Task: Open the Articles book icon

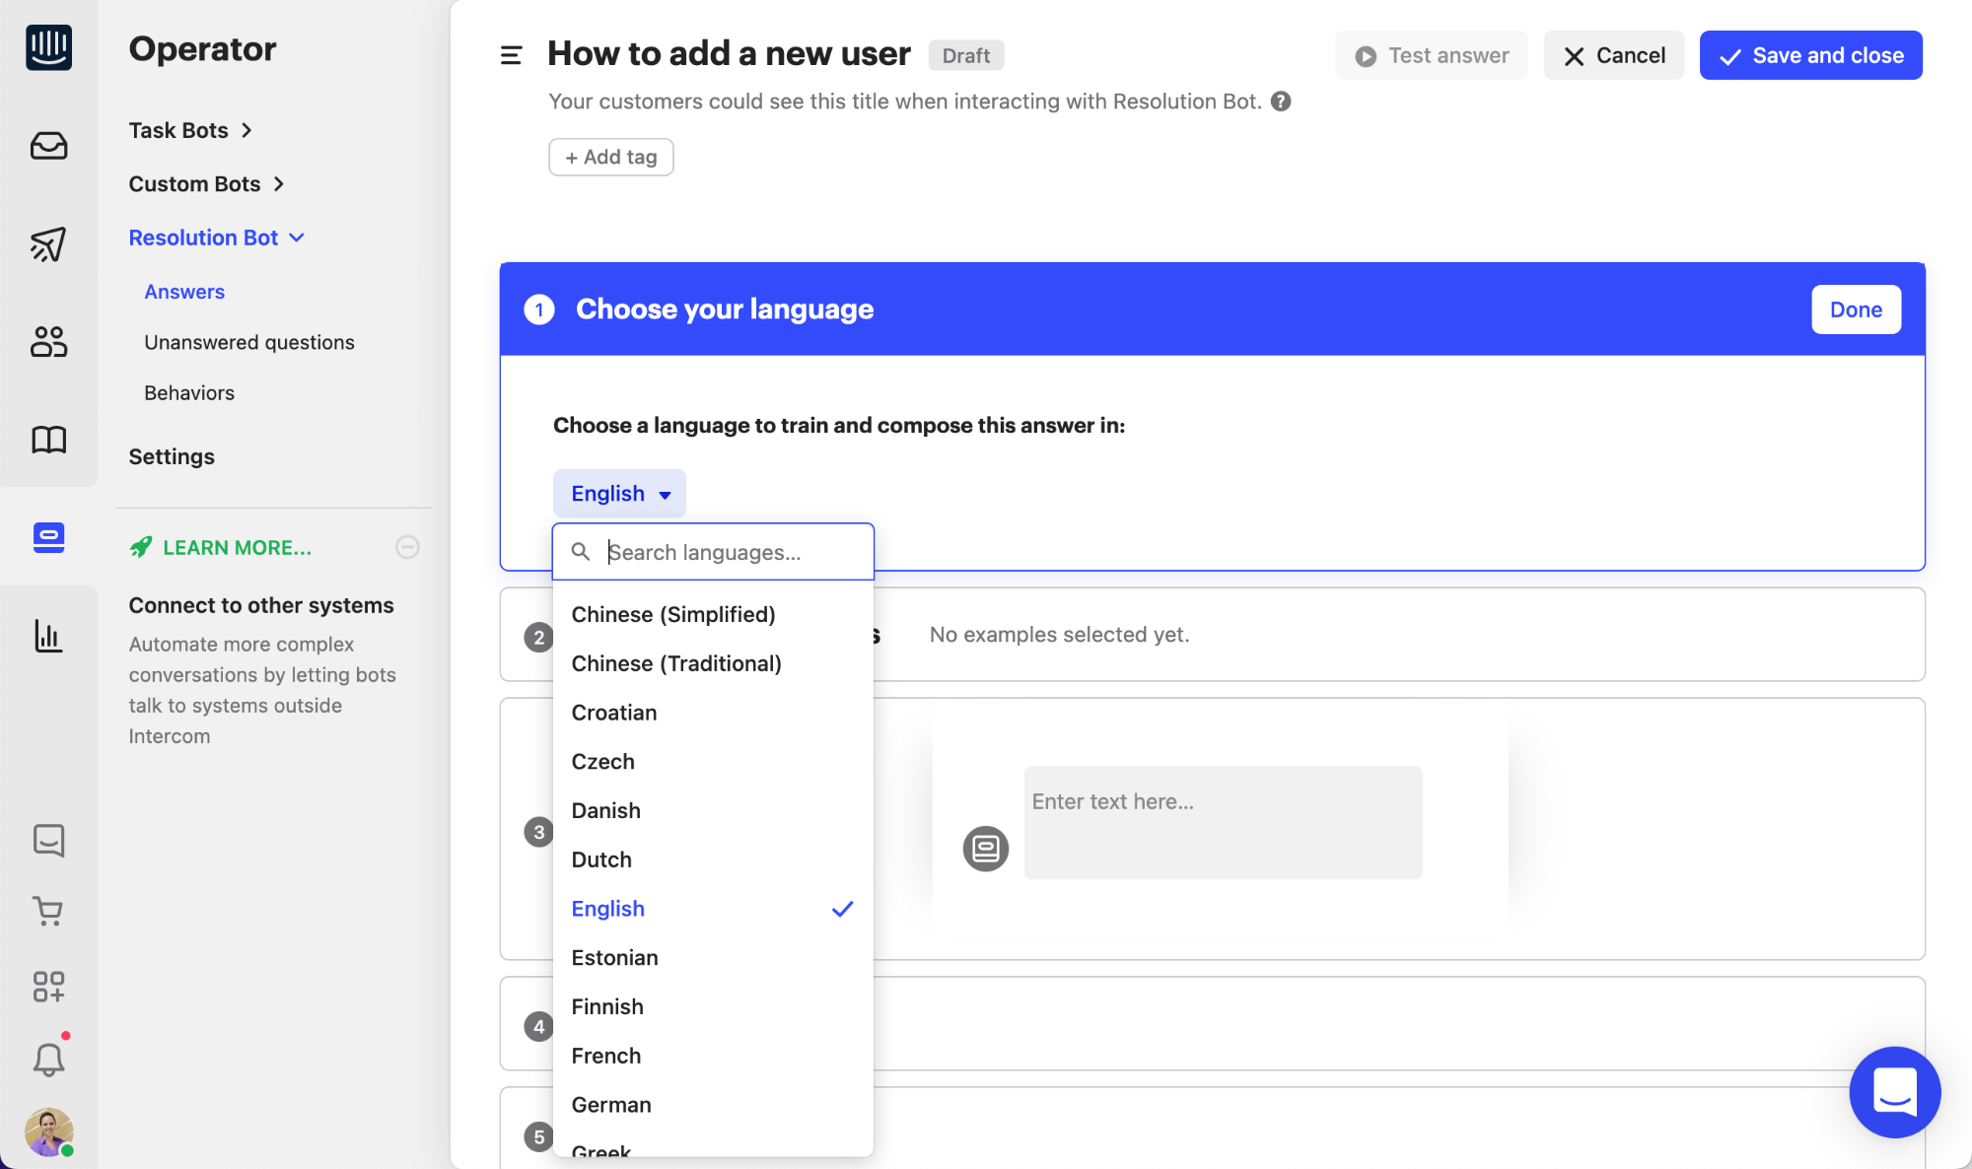Action: [x=48, y=440]
